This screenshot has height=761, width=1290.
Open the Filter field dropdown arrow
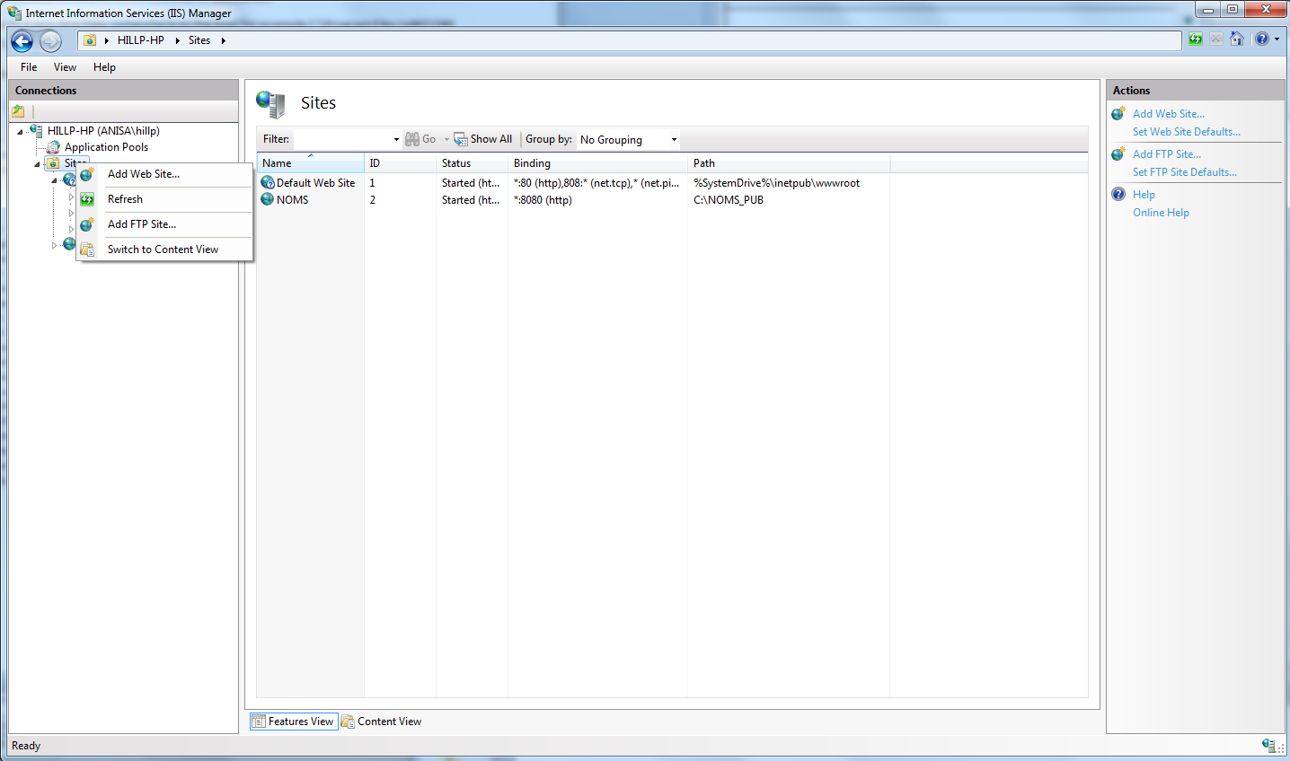coord(396,139)
